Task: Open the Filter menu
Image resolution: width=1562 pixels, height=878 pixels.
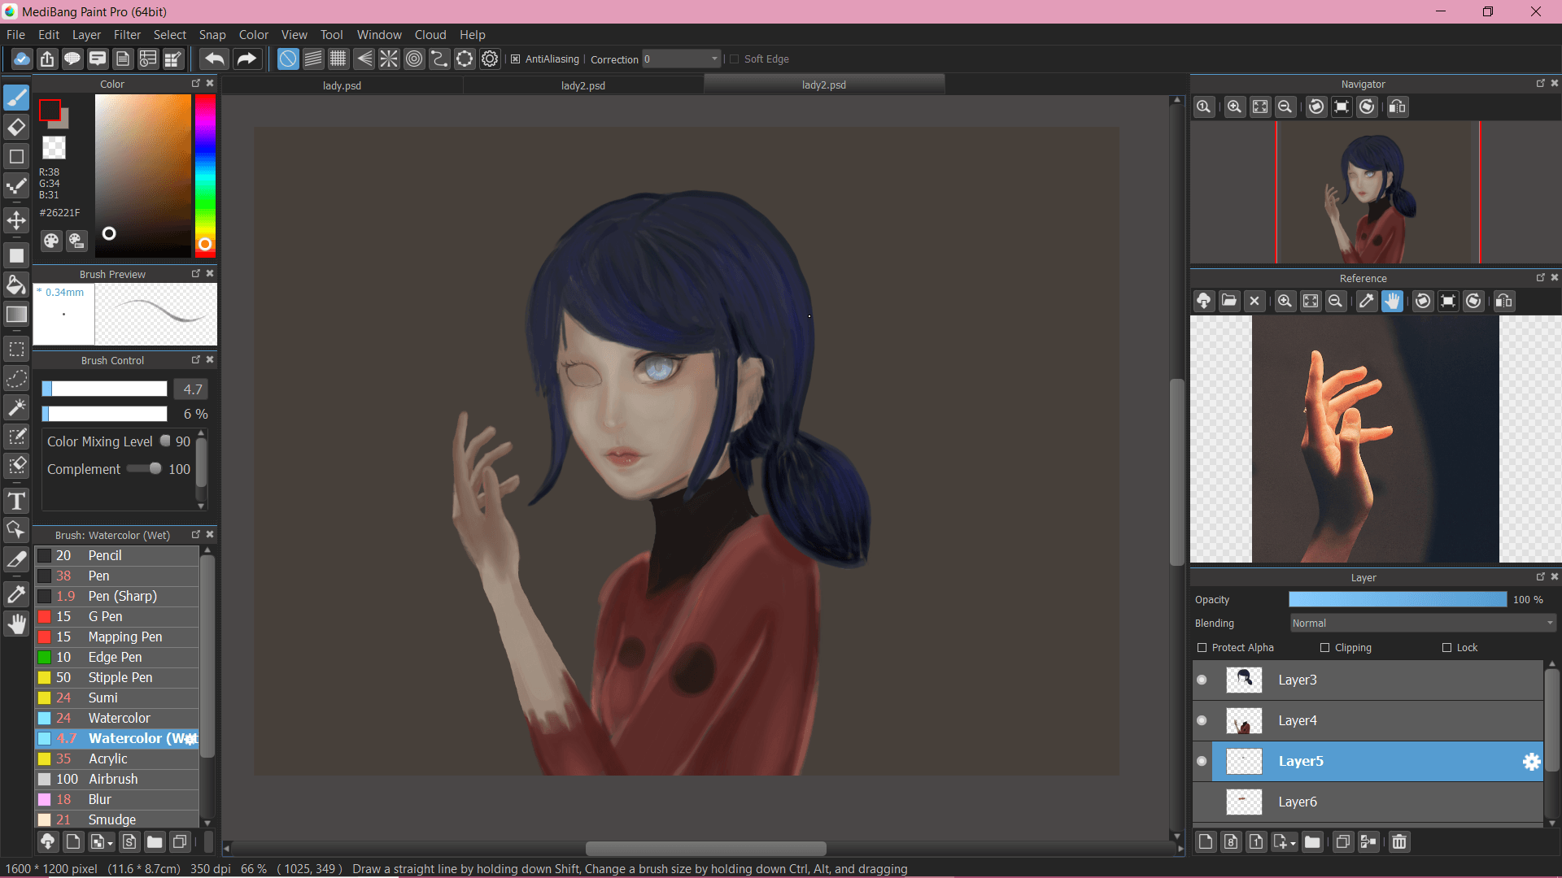Action: [x=127, y=35]
